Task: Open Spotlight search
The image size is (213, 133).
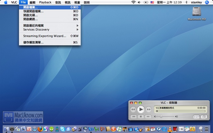Action: (x=207, y=2)
